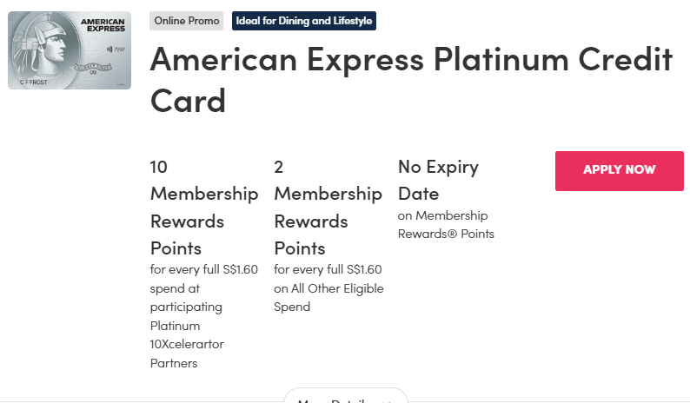Click the C F FROST cardholder name

[x=32, y=81]
